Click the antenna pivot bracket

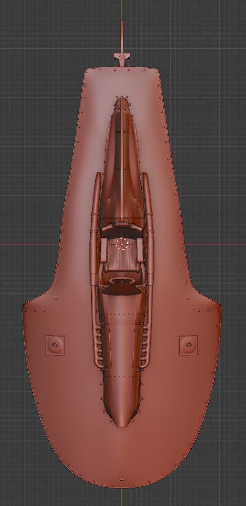(x=122, y=59)
